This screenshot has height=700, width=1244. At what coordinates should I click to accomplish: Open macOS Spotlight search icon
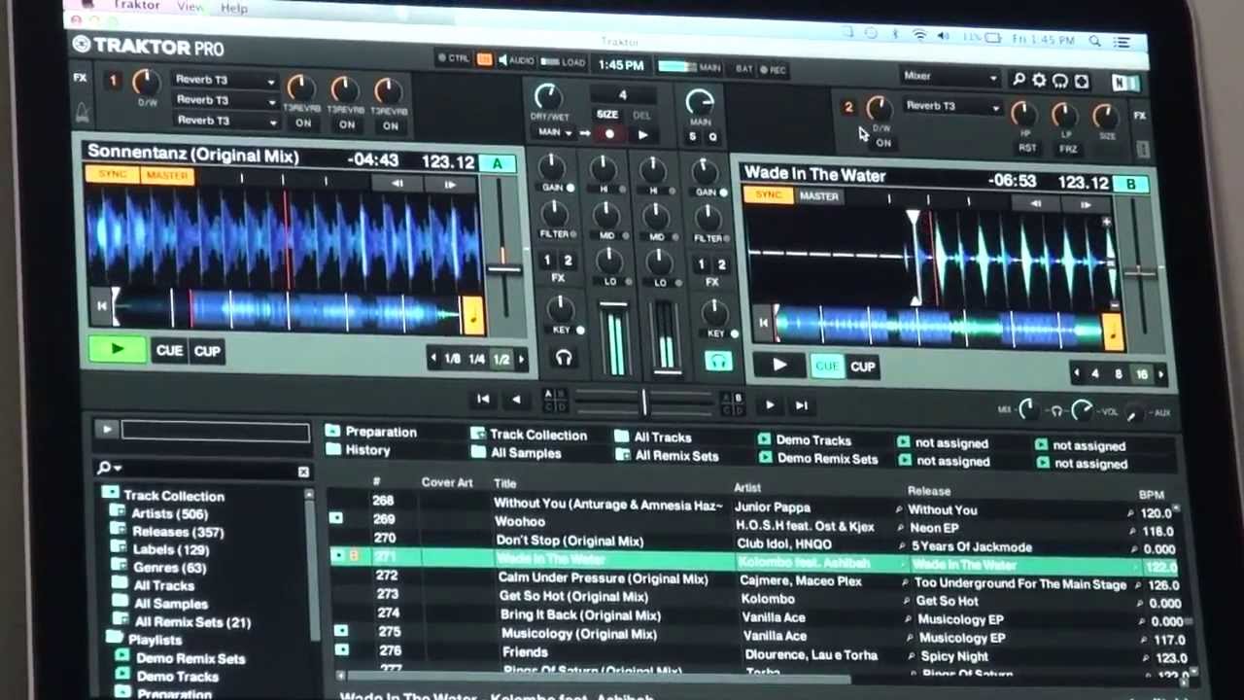pos(1094,41)
